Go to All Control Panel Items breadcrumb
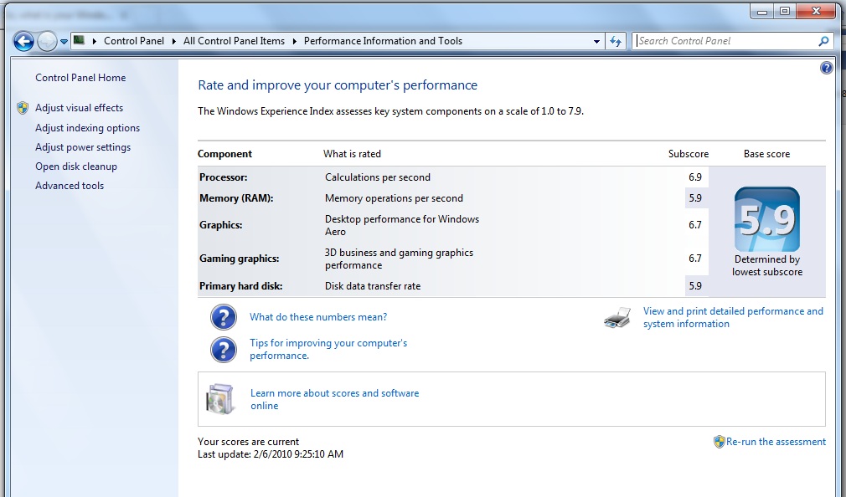 coord(234,41)
